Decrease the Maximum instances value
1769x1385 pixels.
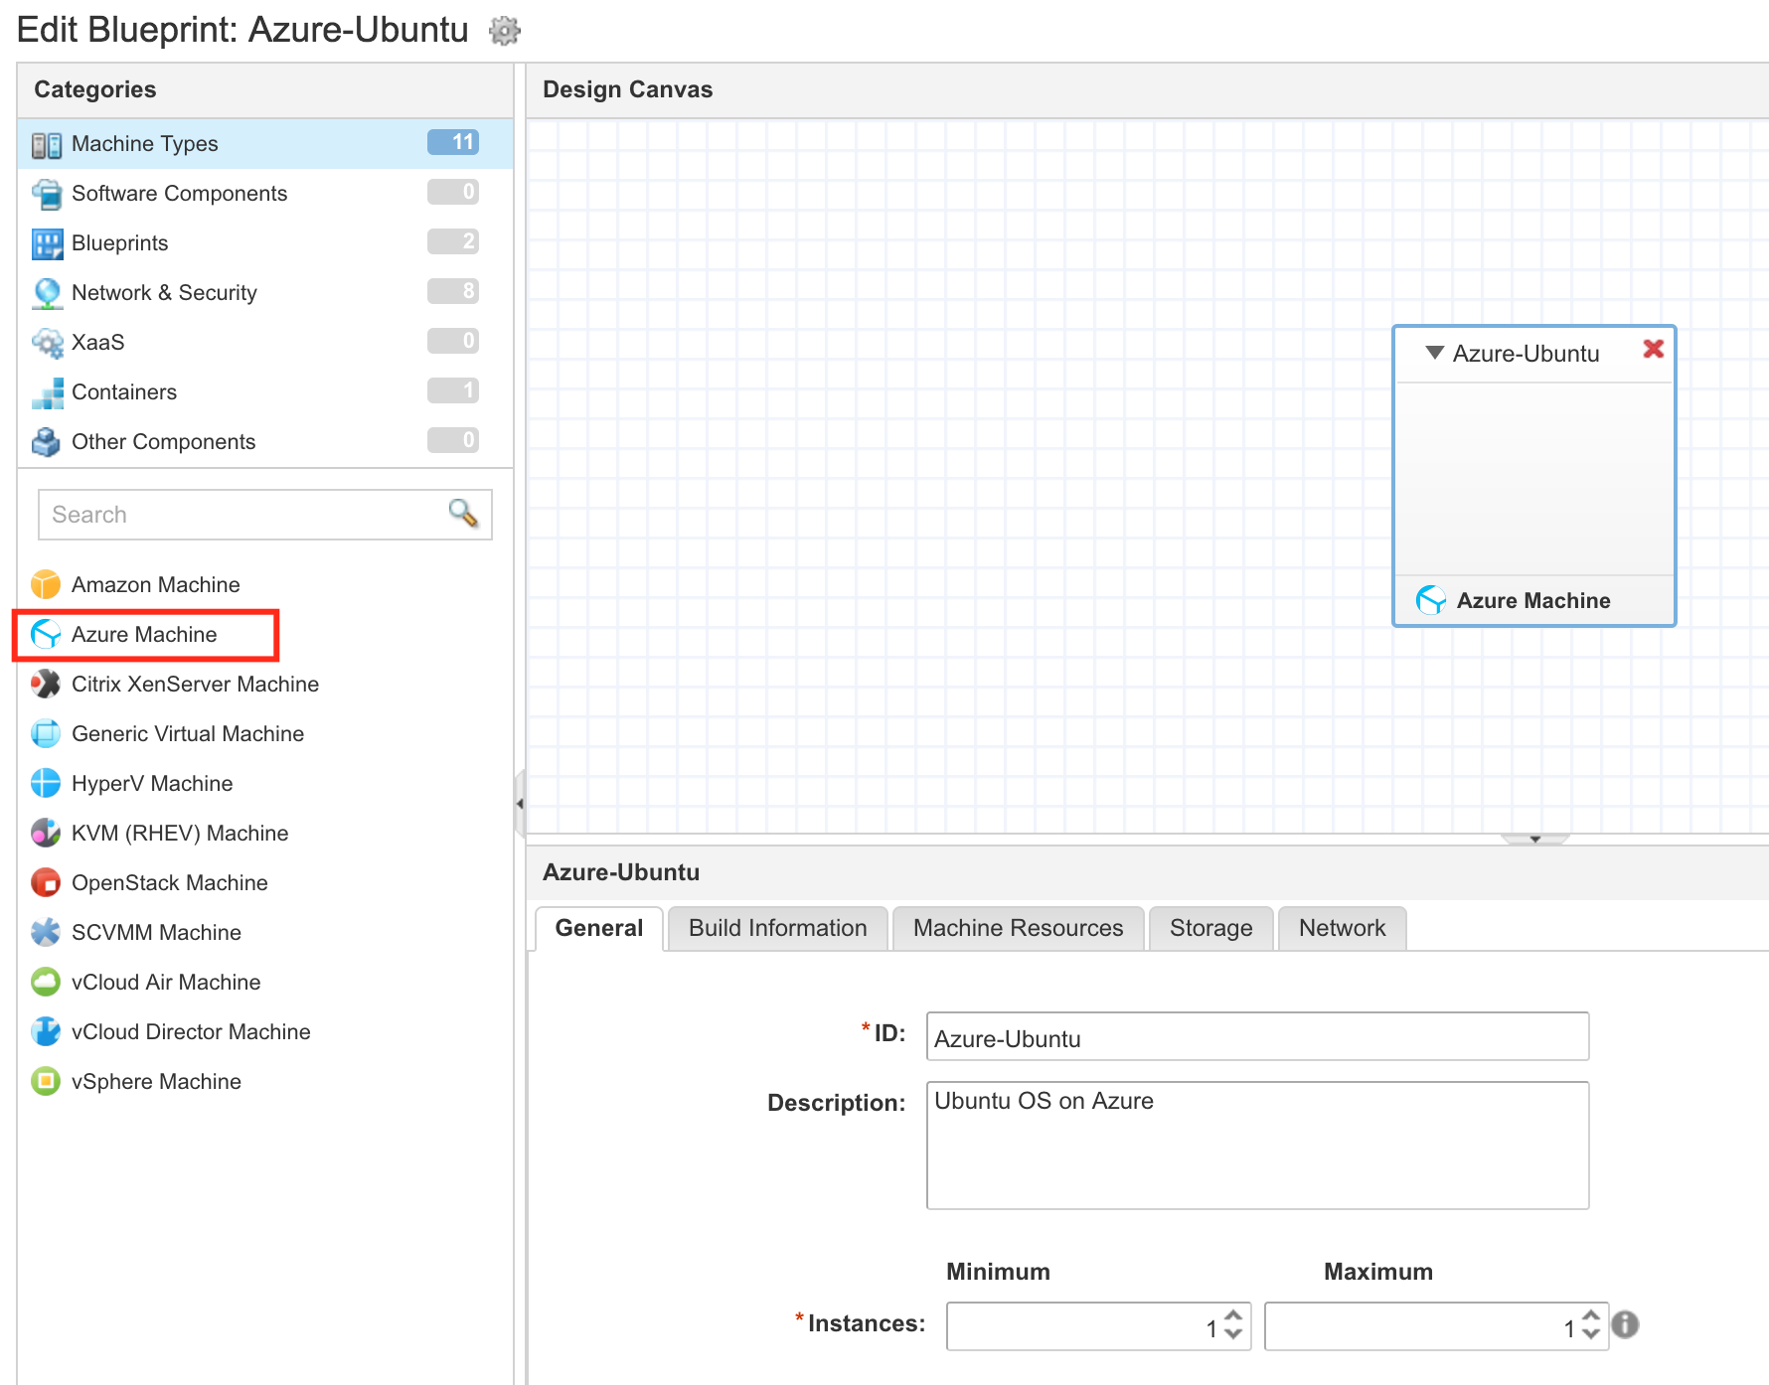coord(1591,1334)
